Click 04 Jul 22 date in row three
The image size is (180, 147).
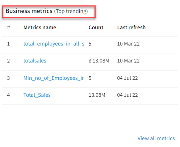tap(127, 78)
